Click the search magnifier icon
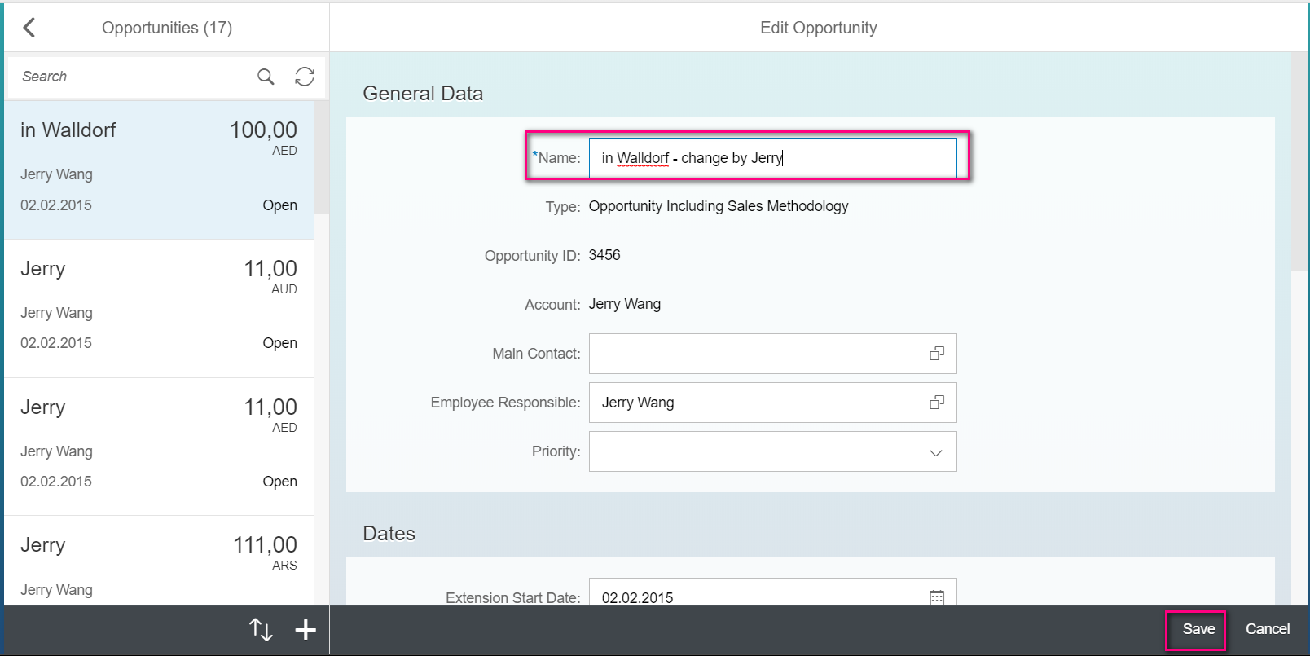Image resolution: width=1310 pixels, height=656 pixels. click(x=266, y=77)
